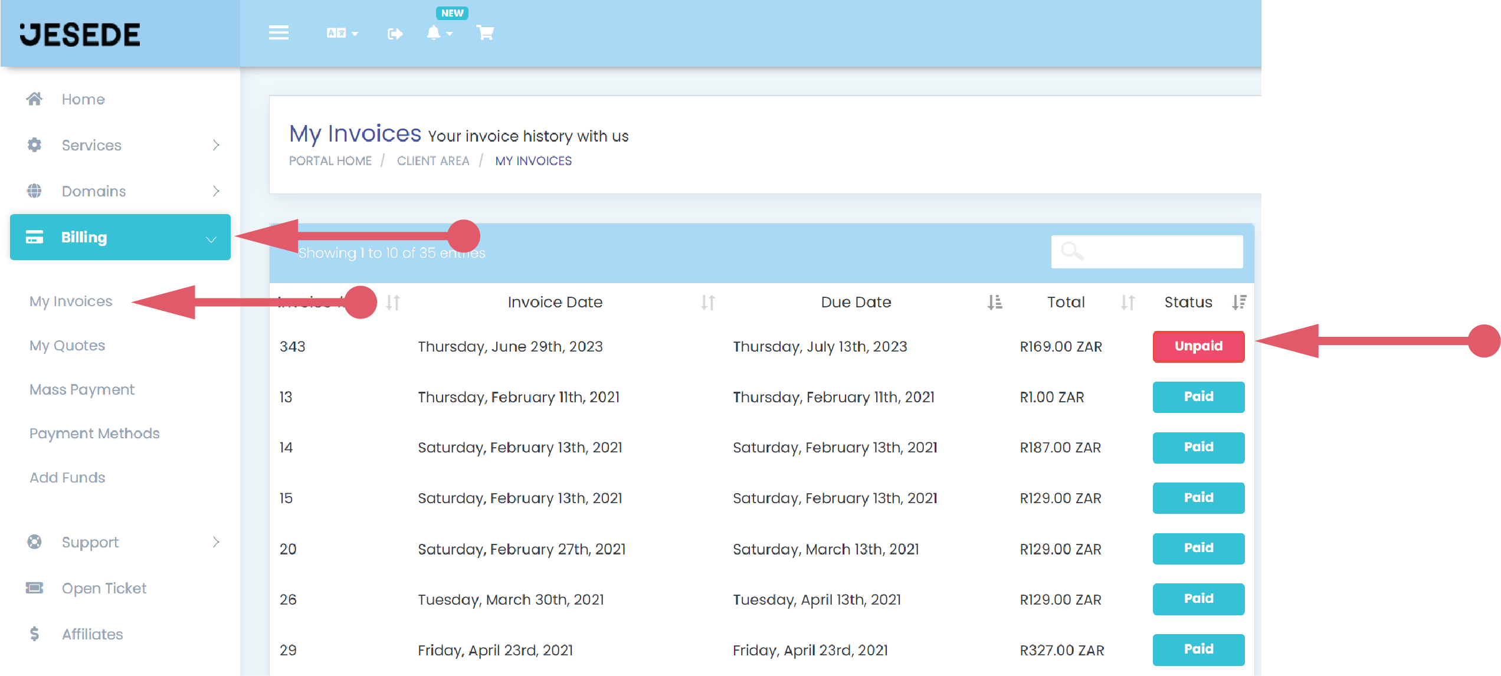Image resolution: width=1501 pixels, height=676 pixels.
Task: Click the hamburger menu icon
Action: coord(278,33)
